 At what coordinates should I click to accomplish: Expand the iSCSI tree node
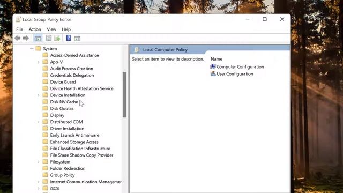pyautogui.click(x=38, y=188)
